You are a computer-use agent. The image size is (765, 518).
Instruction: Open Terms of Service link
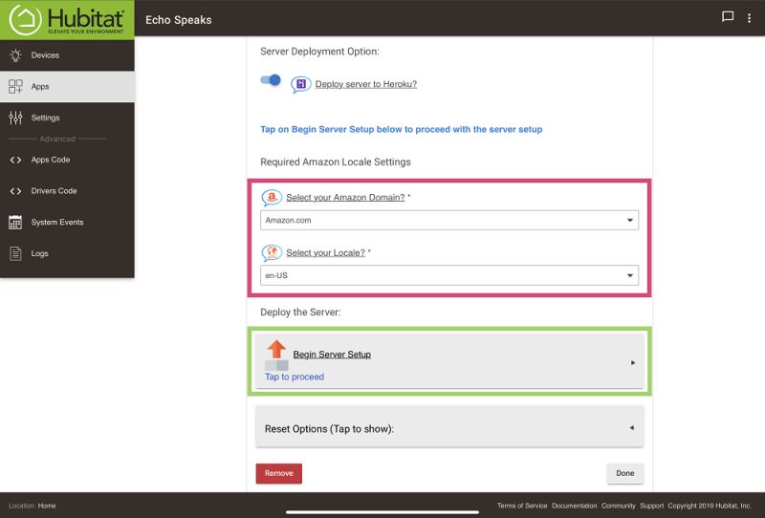pos(522,506)
